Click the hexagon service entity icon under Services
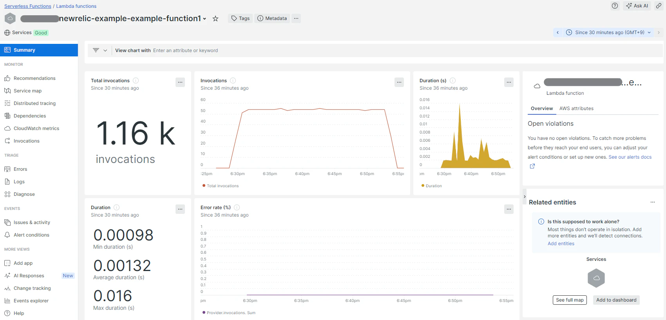Viewport: 666px width, 320px height. click(x=596, y=278)
